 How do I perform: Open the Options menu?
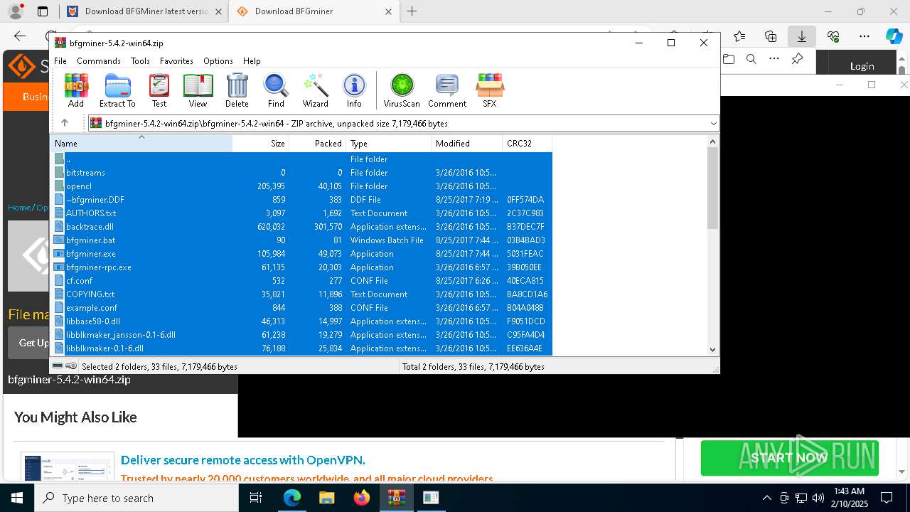[218, 61]
